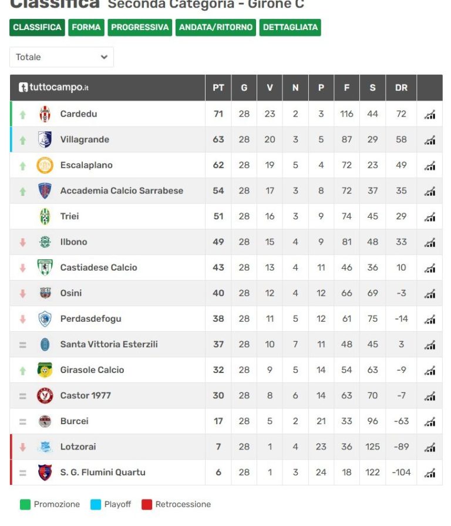Click the Girasole Calcio crest icon
Screen dimensions: 451x526
point(45,370)
